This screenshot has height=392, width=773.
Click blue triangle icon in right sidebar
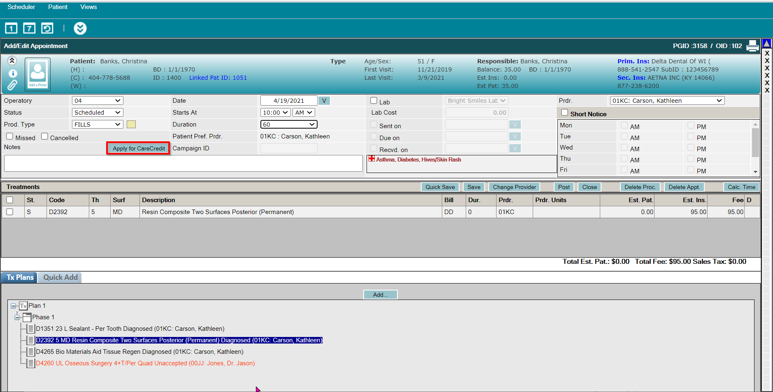click(767, 43)
